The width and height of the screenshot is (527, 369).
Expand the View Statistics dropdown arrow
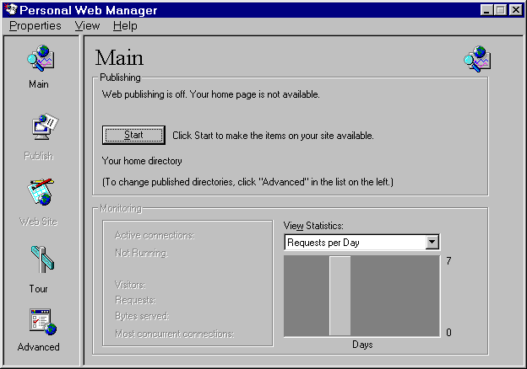tap(432, 242)
